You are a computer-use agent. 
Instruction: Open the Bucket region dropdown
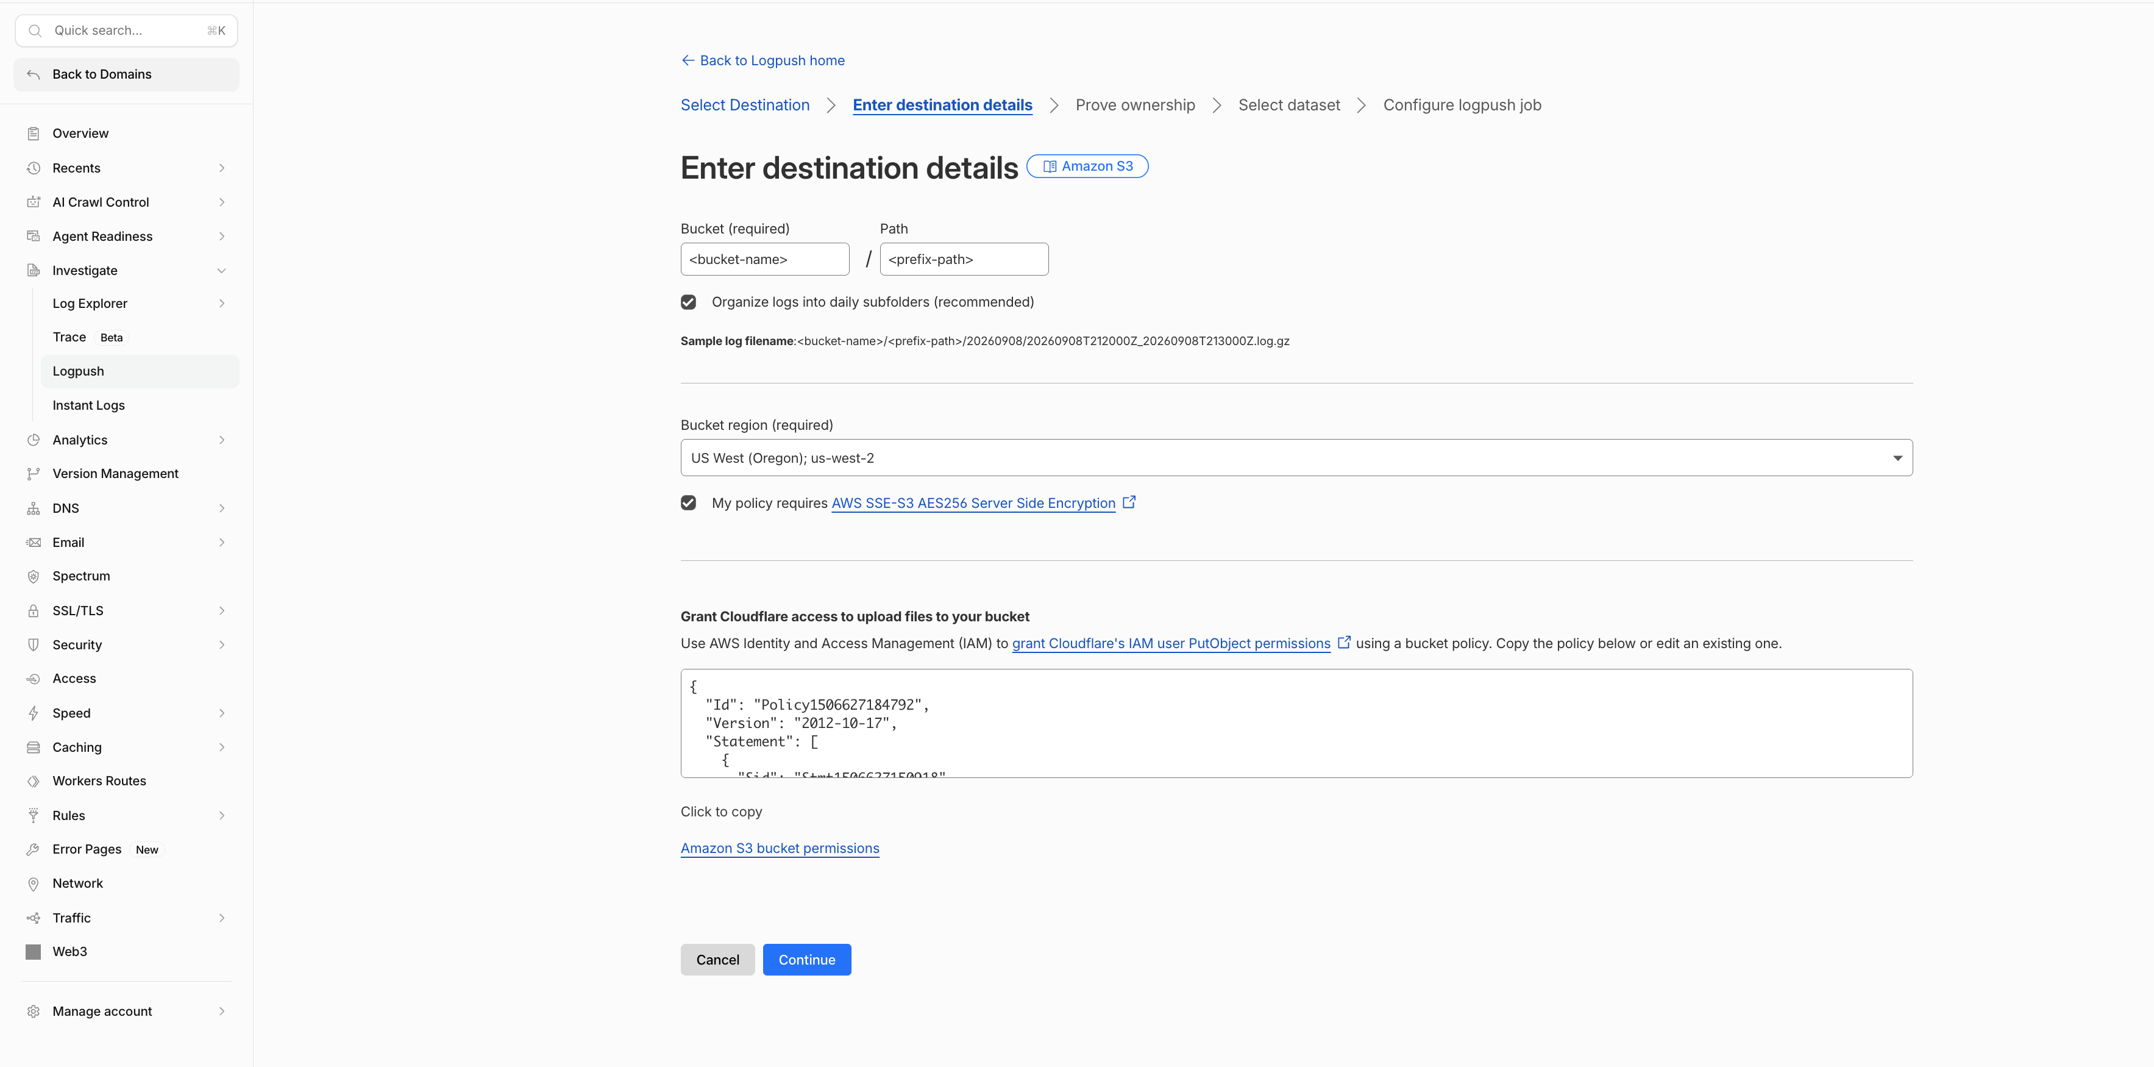pos(1296,459)
